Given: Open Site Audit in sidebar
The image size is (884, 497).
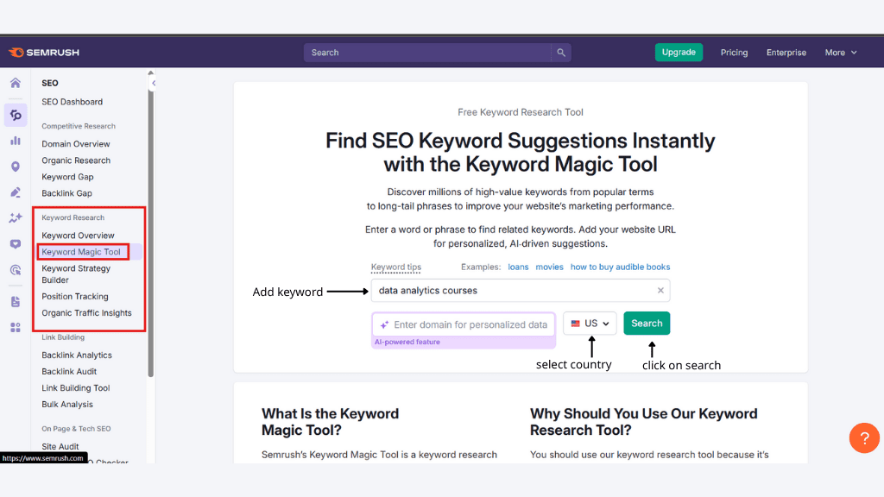Looking at the screenshot, I should point(60,447).
